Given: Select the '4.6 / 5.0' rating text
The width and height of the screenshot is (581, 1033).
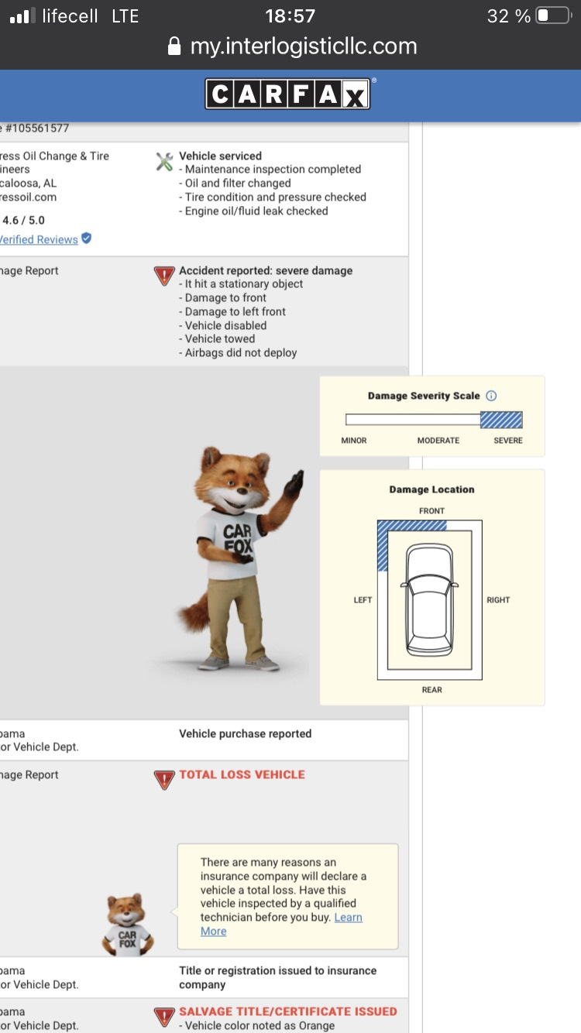Looking at the screenshot, I should coord(24,220).
